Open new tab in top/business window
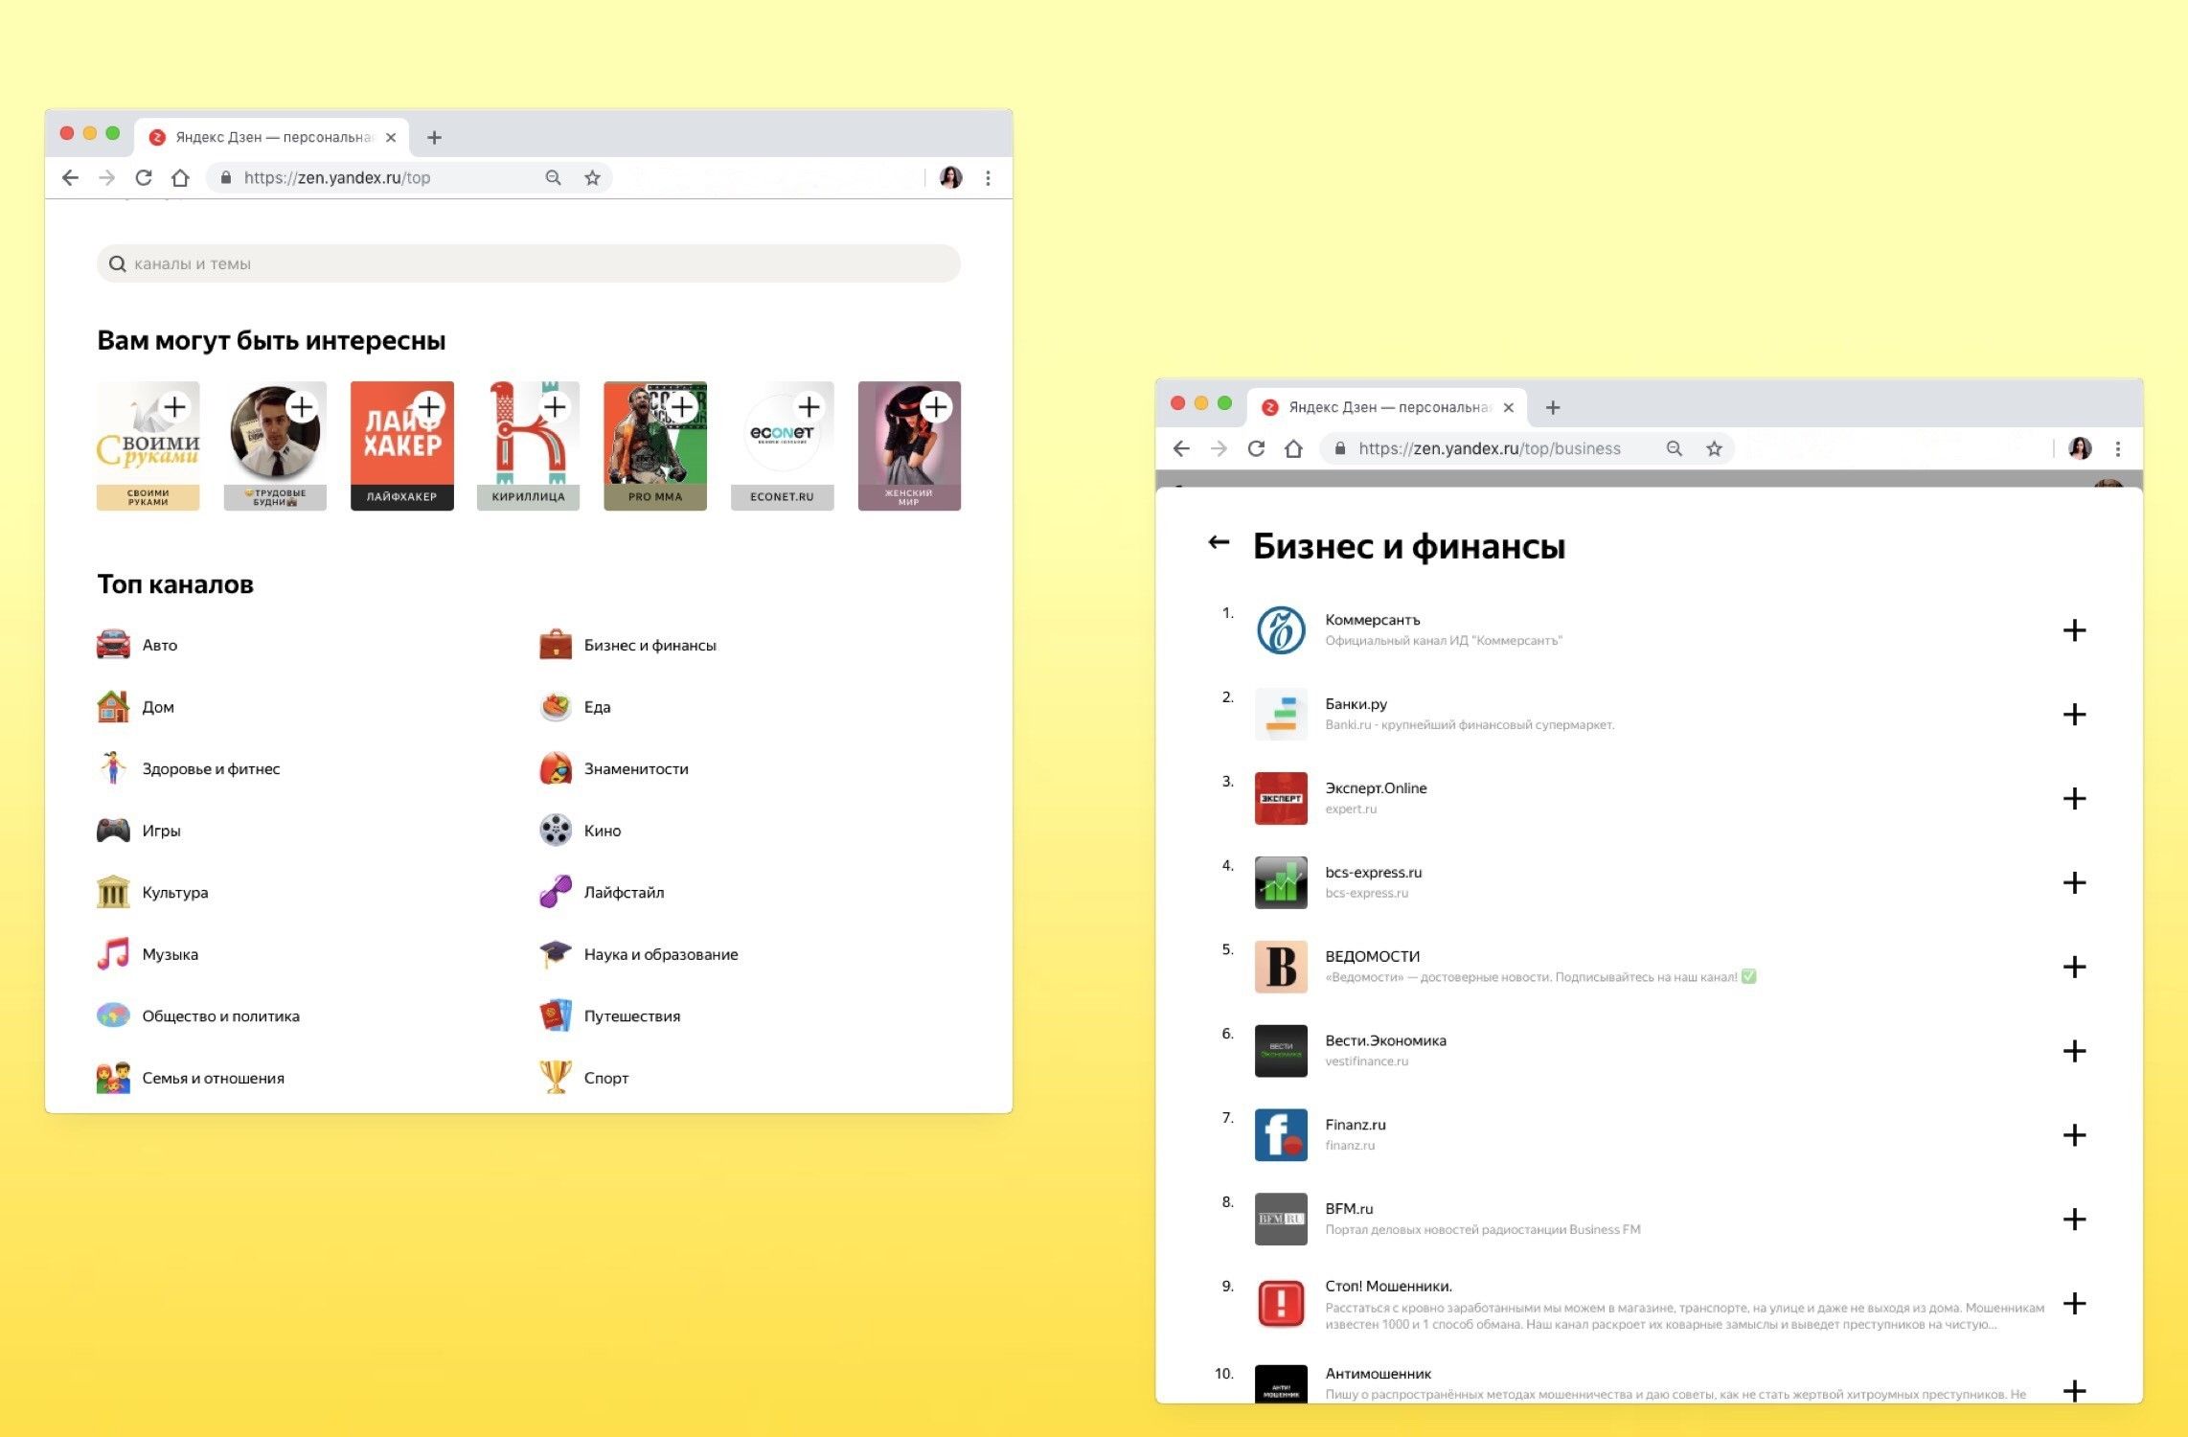Viewport: 2188px width, 1437px height. 1553,408
